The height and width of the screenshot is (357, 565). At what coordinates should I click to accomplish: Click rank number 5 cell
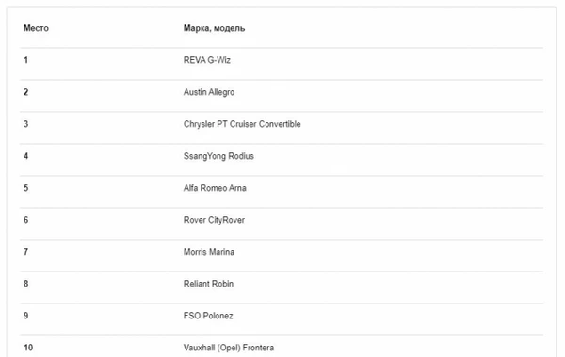26,188
